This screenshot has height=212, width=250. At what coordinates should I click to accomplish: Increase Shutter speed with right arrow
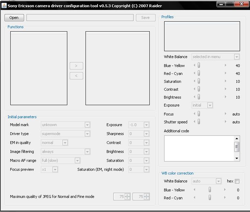[225, 122]
